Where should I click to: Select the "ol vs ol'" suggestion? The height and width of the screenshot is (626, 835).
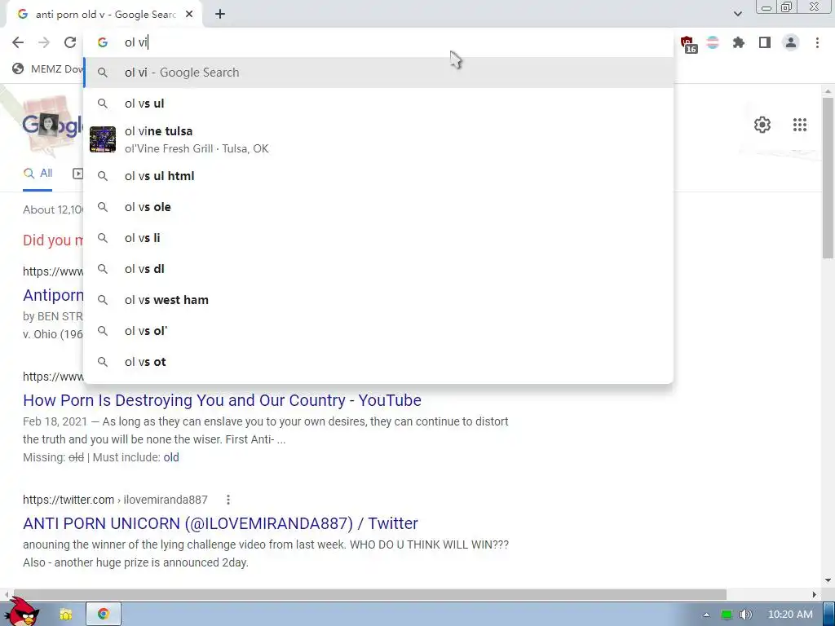[378, 331]
